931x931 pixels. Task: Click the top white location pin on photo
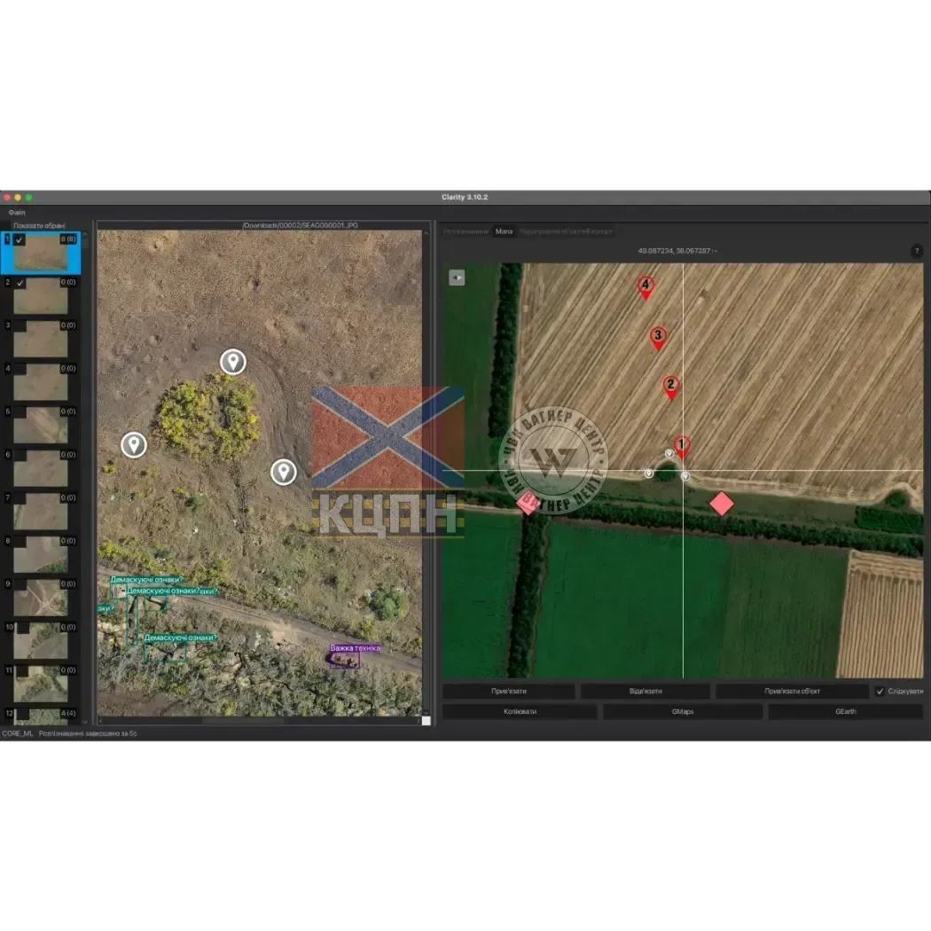click(233, 361)
